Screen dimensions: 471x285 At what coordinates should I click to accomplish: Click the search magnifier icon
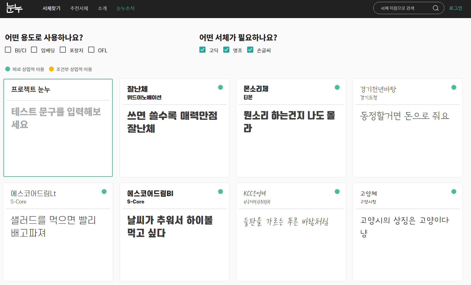pyautogui.click(x=435, y=8)
